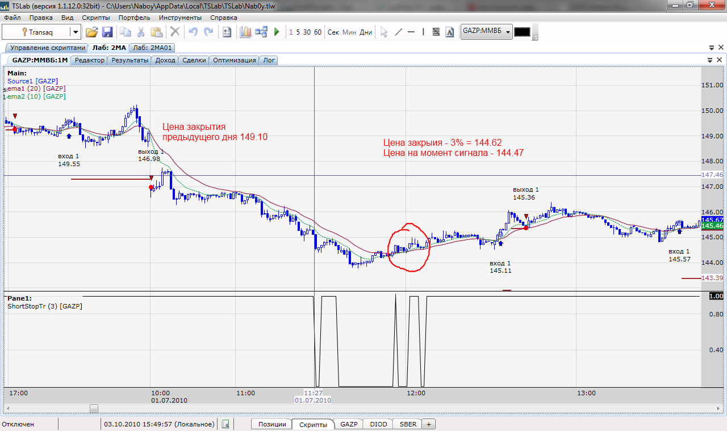Set timeframe interval to 1
727x431 pixels.
click(291, 32)
